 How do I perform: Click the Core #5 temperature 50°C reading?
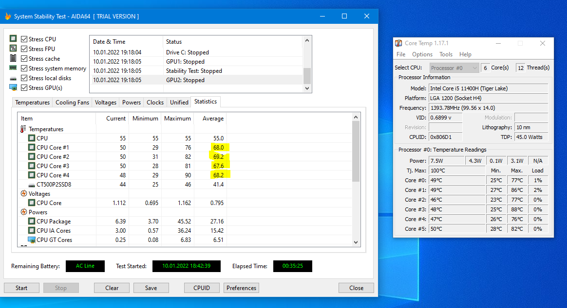[457, 229]
